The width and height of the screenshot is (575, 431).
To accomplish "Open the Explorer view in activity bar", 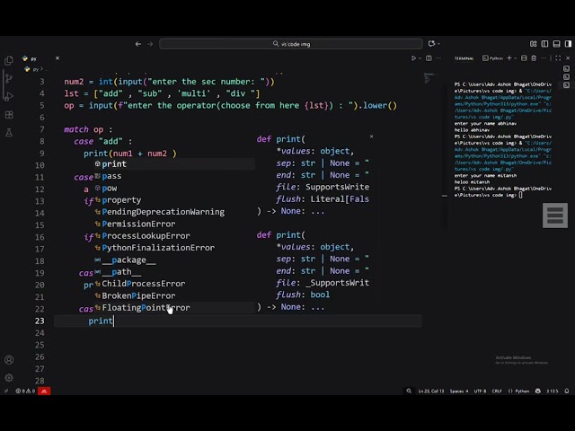I will pos(9,60).
